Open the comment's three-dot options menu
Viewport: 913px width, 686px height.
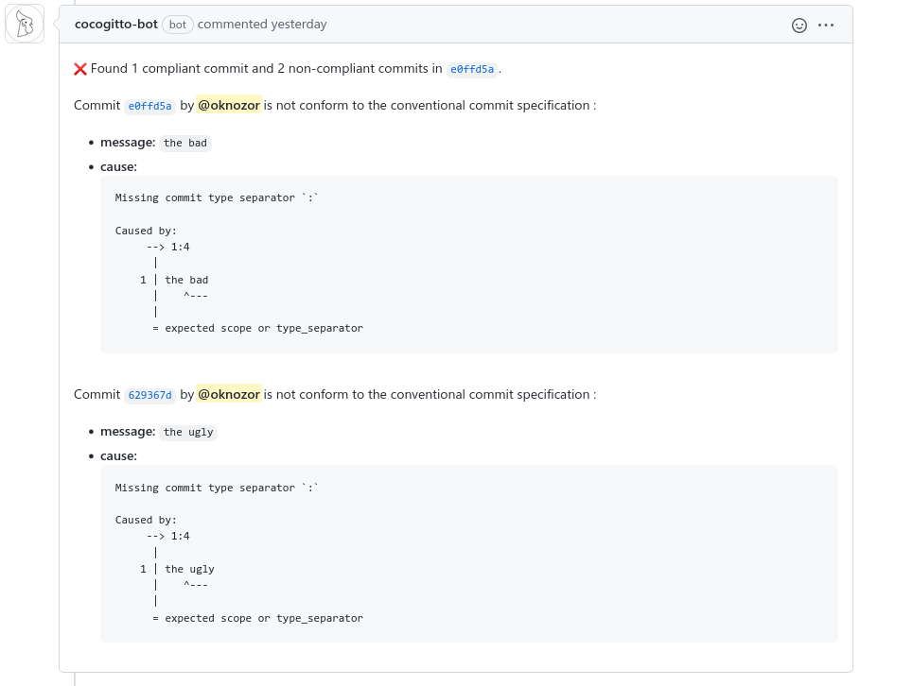826,26
